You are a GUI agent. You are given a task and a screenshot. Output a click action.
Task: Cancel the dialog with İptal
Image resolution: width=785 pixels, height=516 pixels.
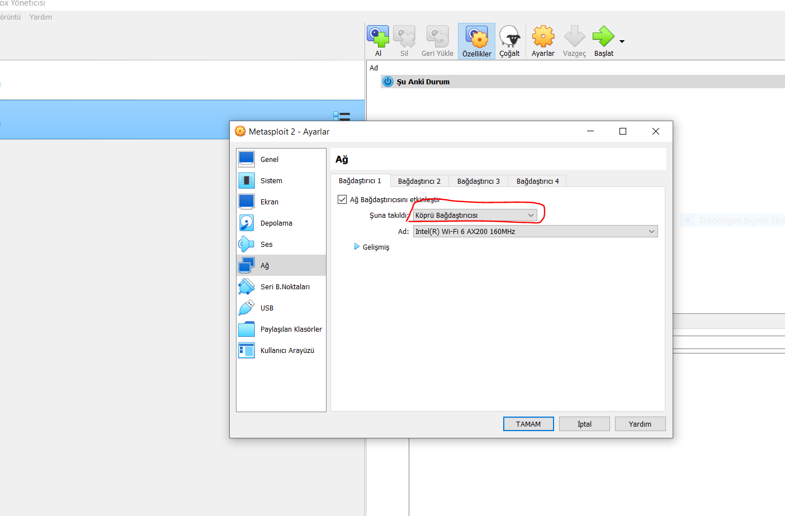584,424
